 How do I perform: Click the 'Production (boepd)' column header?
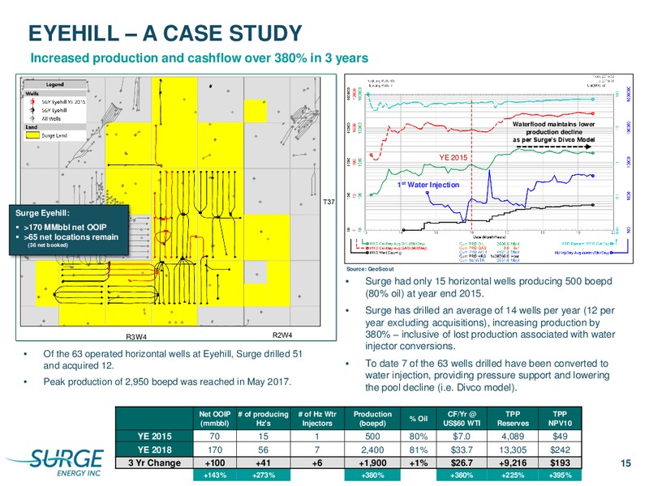tap(372, 419)
